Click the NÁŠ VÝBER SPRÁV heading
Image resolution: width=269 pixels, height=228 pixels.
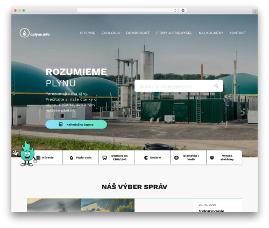(x=134, y=187)
